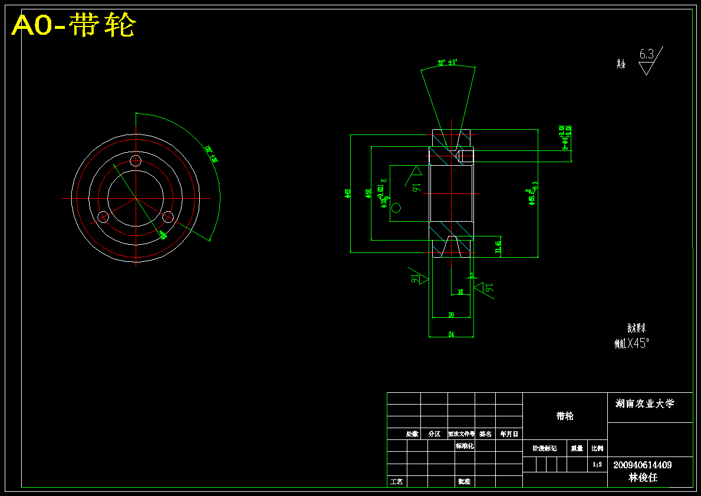Click the "24" overall width dimension
Image resolution: width=701 pixels, height=496 pixels.
[450, 334]
